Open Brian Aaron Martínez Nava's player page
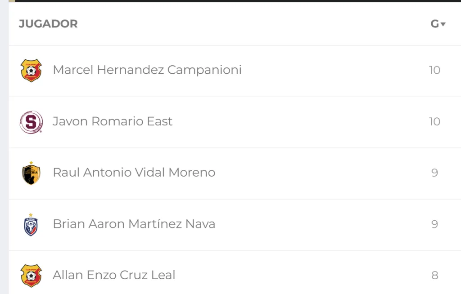Screen dimensions: 461x294 coord(134,224)
